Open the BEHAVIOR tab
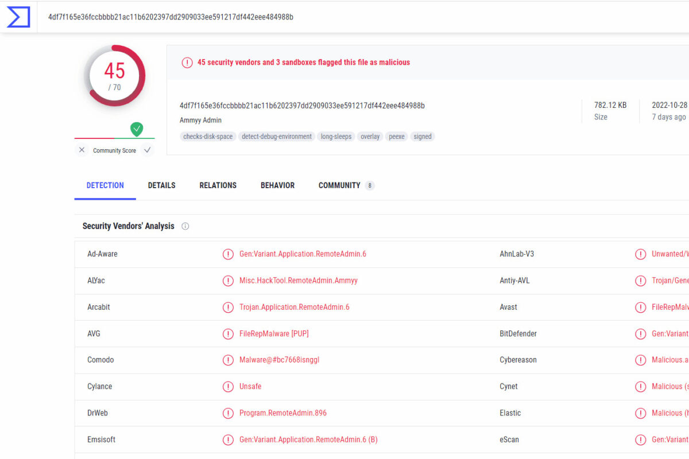Screen dimensions: 689x459 (x=278, y=185)
